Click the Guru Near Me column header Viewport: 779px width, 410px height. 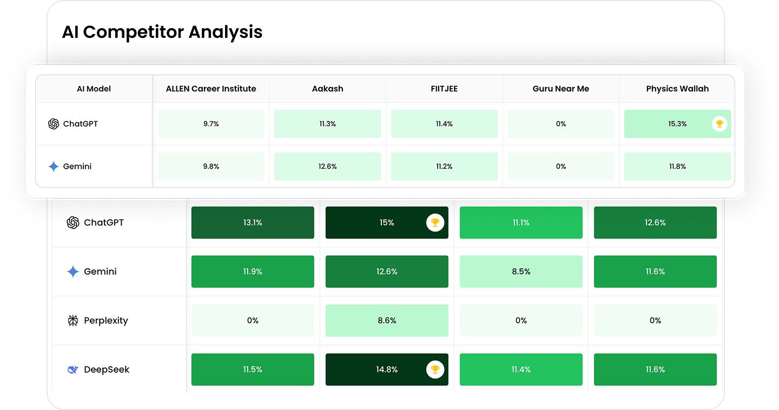(x=561, y=89)
